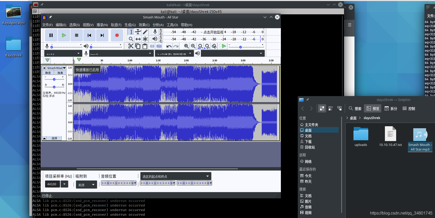The width and height of the screenshot is (435, 218).
Task: Select the Time Shift tool
Action: (x=138, y=39)
